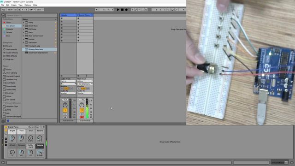Set Grand Piano monitor to Auto
Image resolution: width=295 pixels, height=166 pixels.
pyautogui.click(x=83, y=89)
